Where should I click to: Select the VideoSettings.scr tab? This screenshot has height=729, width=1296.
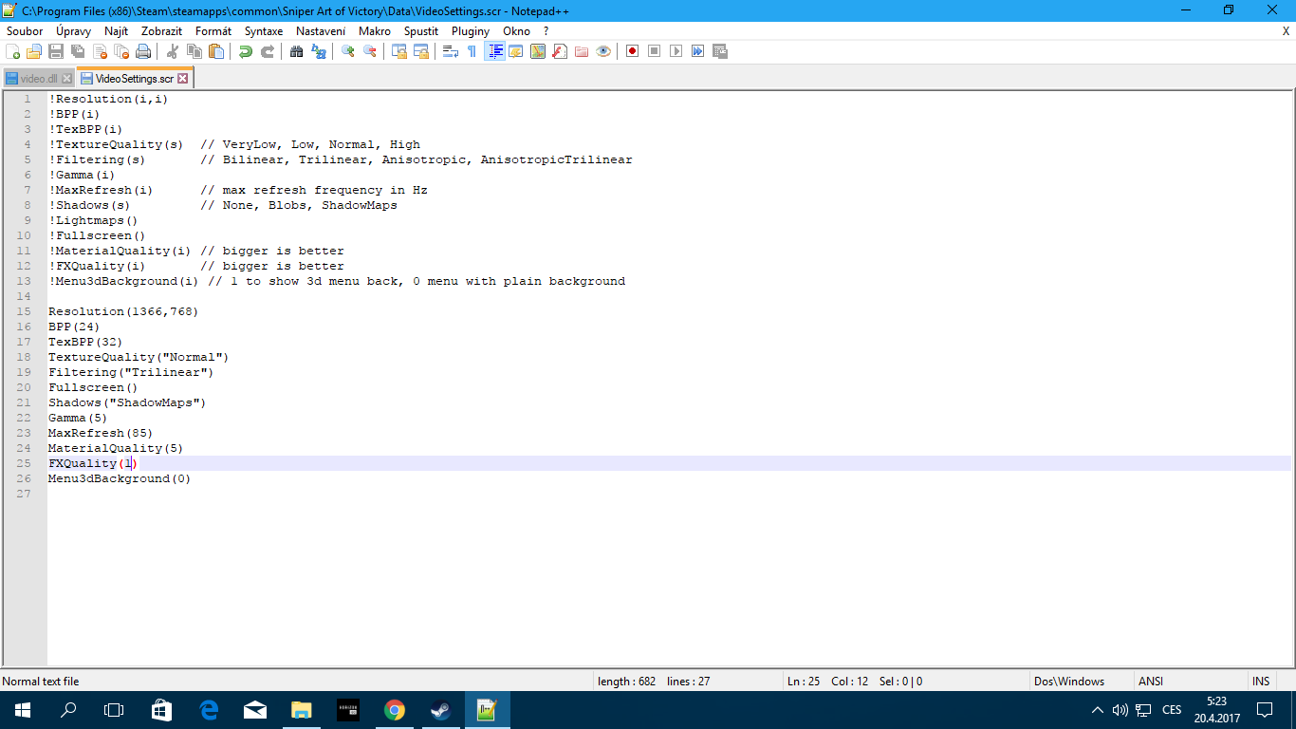tap(134, 78)
